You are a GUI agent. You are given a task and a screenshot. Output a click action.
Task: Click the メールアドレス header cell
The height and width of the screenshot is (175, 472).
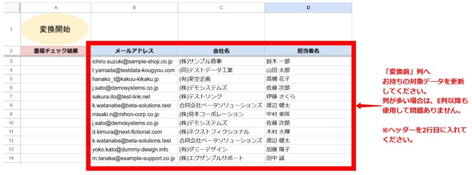134,51
